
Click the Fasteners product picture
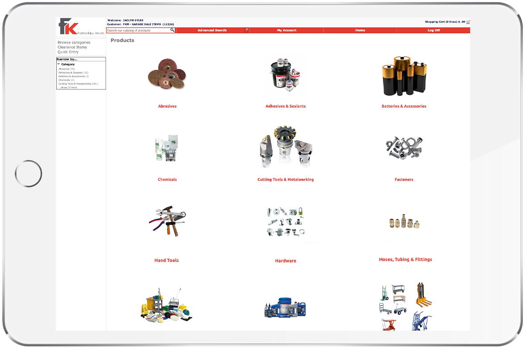[404, 148]
